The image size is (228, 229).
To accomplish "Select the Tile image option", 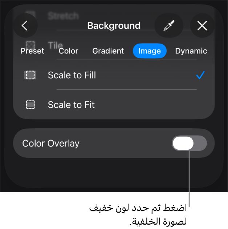I will (x=55, y=45).
